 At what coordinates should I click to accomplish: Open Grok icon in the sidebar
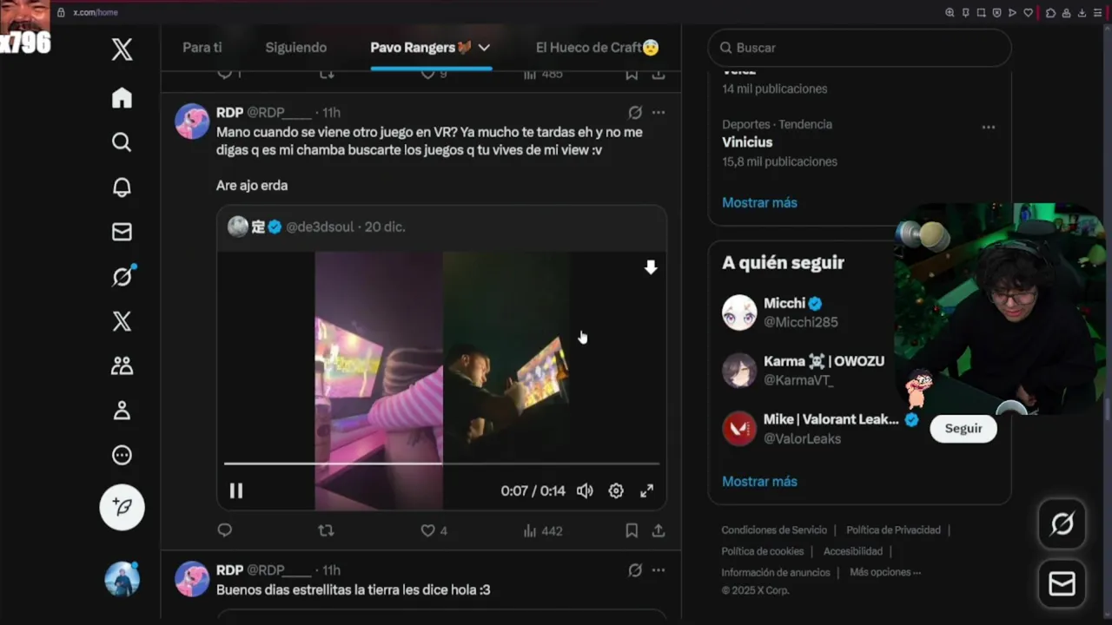[x=122, y=276]
